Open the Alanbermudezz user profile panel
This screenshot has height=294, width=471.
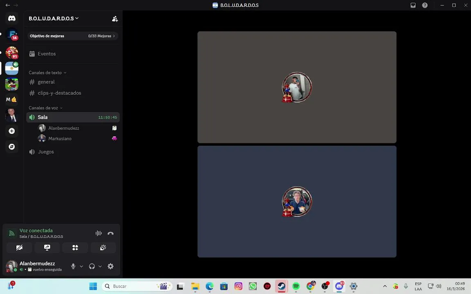pyautogui.click(x=34, y=266)
